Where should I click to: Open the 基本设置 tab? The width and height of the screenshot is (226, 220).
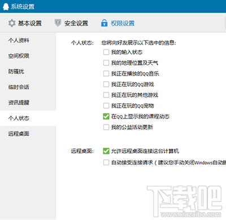pyautogui.click(x=25, y=23)
